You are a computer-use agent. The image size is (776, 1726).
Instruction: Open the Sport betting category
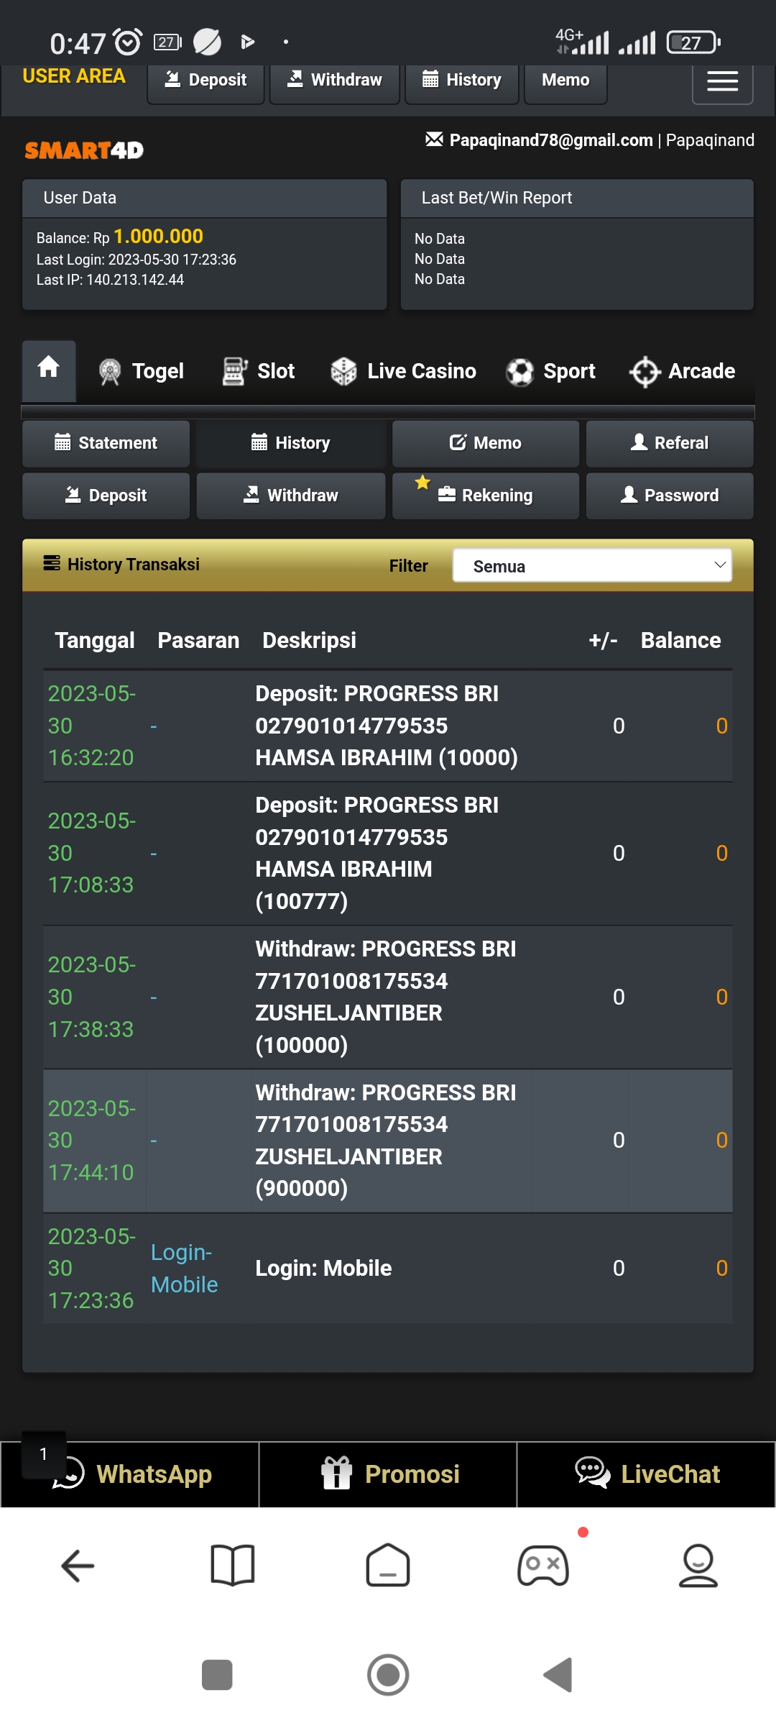click(x=550, y=371)
